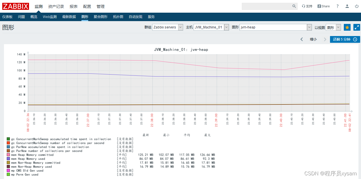The height and width of the screenshot is (179, 361).
Task: Click the legend text 'mp Perm Gen used'
Action: [25, 174]
